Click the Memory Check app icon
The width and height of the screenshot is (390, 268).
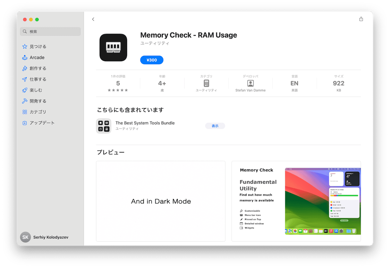[113, 47]
